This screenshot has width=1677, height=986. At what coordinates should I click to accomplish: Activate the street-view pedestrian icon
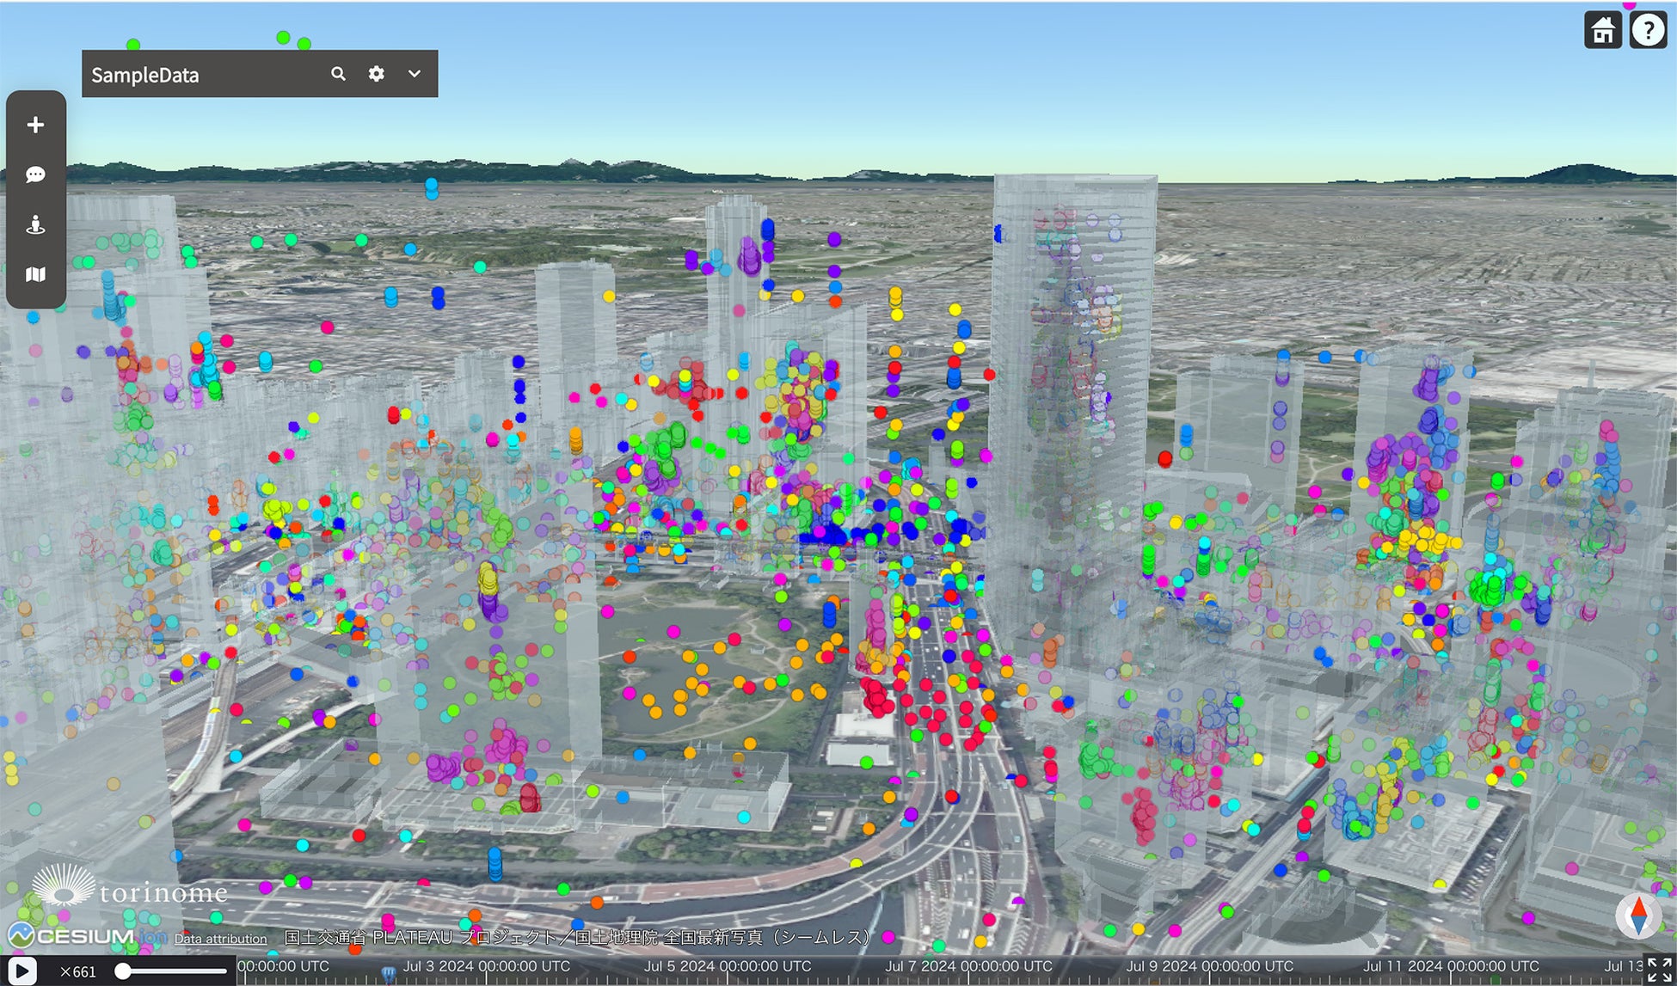pos(35,225)
